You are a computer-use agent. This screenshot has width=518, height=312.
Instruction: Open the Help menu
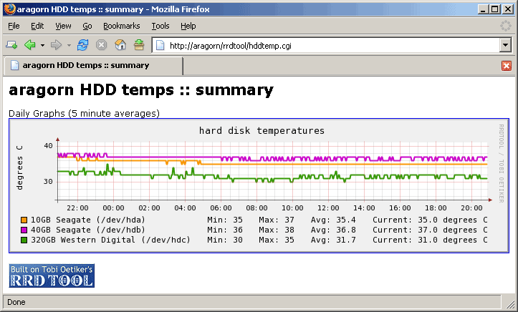[188, 26]
